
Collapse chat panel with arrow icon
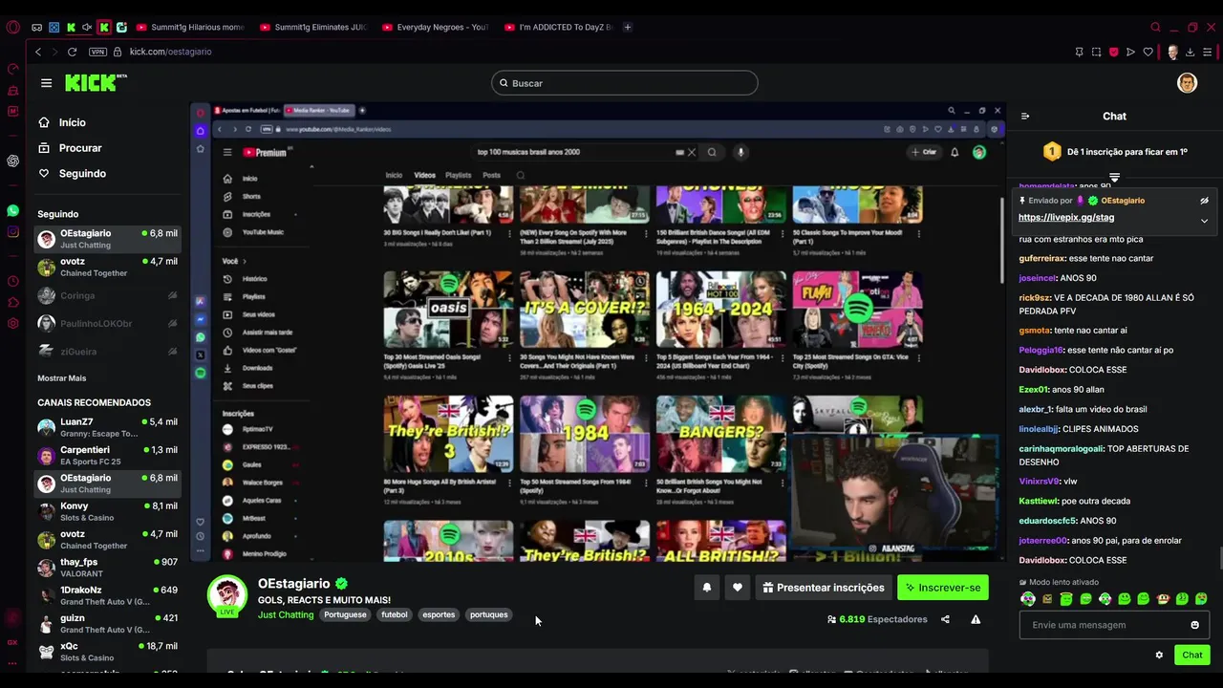[1025, 117]
